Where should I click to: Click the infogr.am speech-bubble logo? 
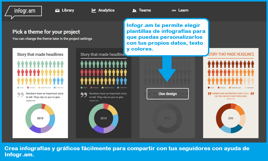[23, 11]
